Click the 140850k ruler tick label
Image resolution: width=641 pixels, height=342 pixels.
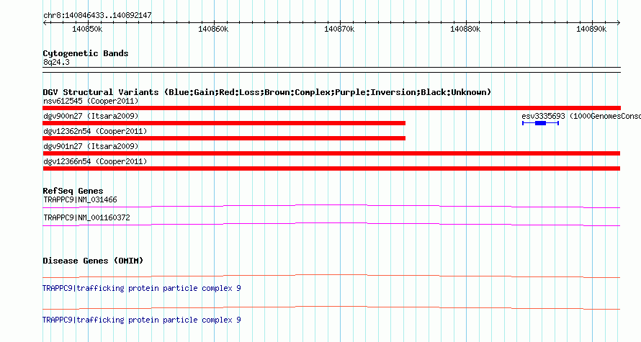tap(87, 29)
